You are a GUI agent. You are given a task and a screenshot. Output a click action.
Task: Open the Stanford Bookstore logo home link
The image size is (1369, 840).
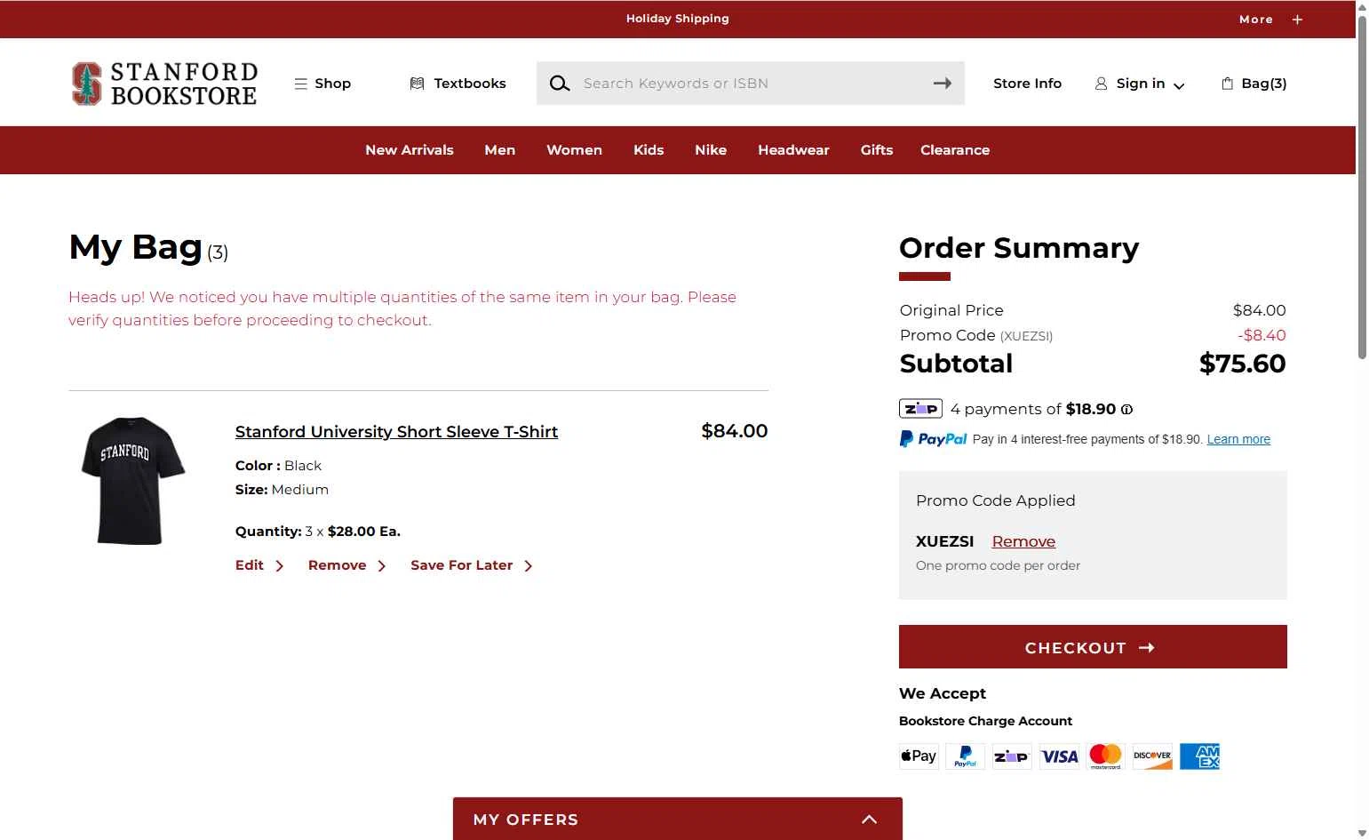pyautogui.click(x=164, y=84)
